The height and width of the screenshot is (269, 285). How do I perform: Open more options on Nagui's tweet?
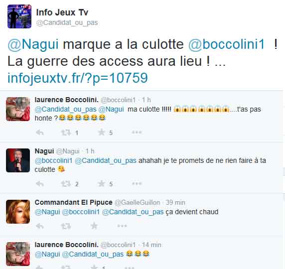pyautogui.click(x=137, y=184)
